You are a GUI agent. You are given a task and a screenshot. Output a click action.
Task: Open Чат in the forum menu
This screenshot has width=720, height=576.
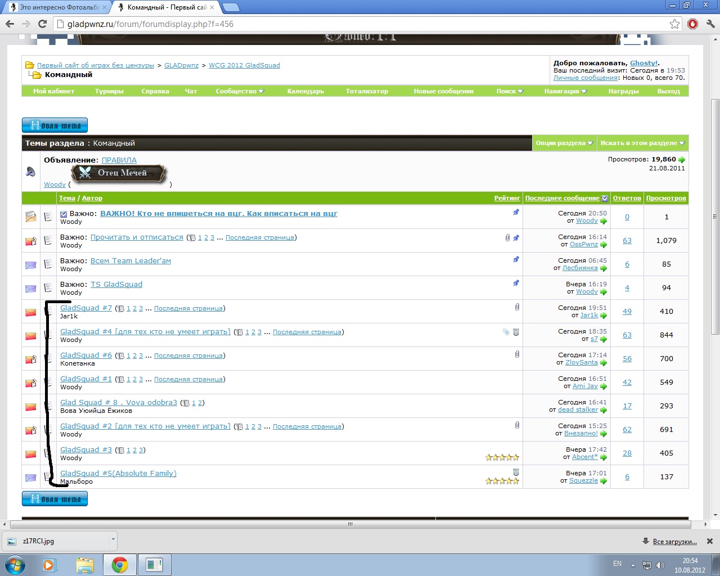(x=191, y=91)
